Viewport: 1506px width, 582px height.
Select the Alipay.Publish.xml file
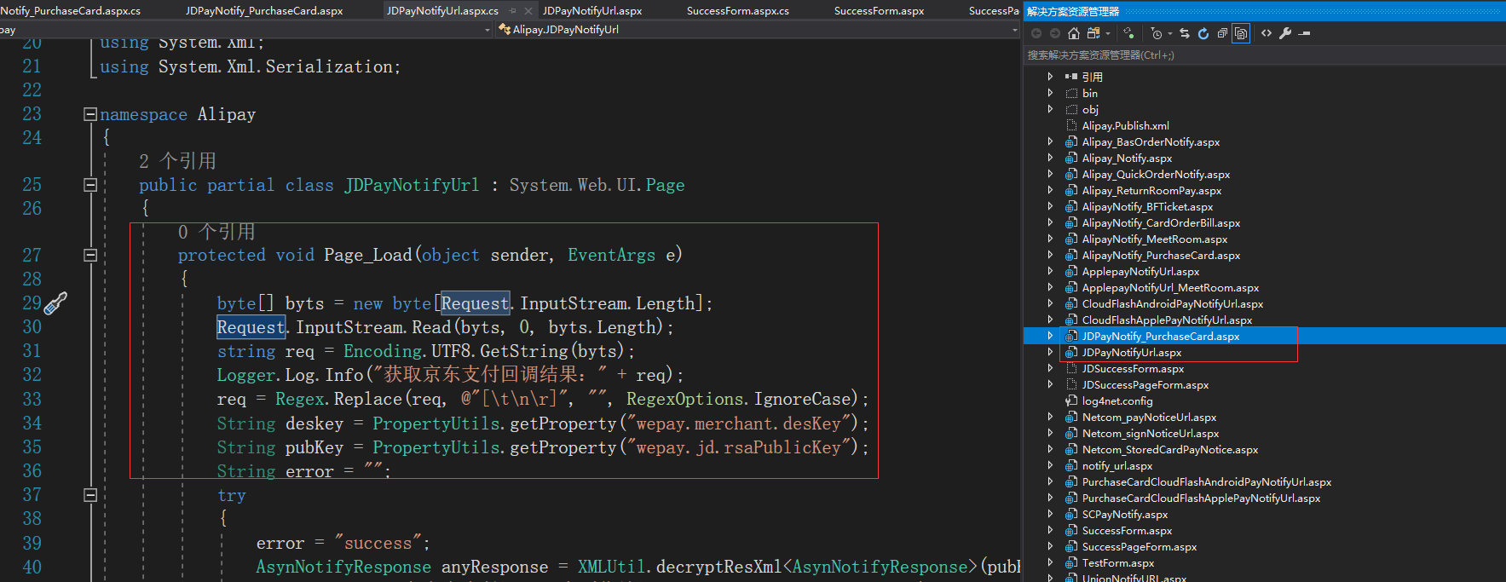click(x=1125, y=125)
